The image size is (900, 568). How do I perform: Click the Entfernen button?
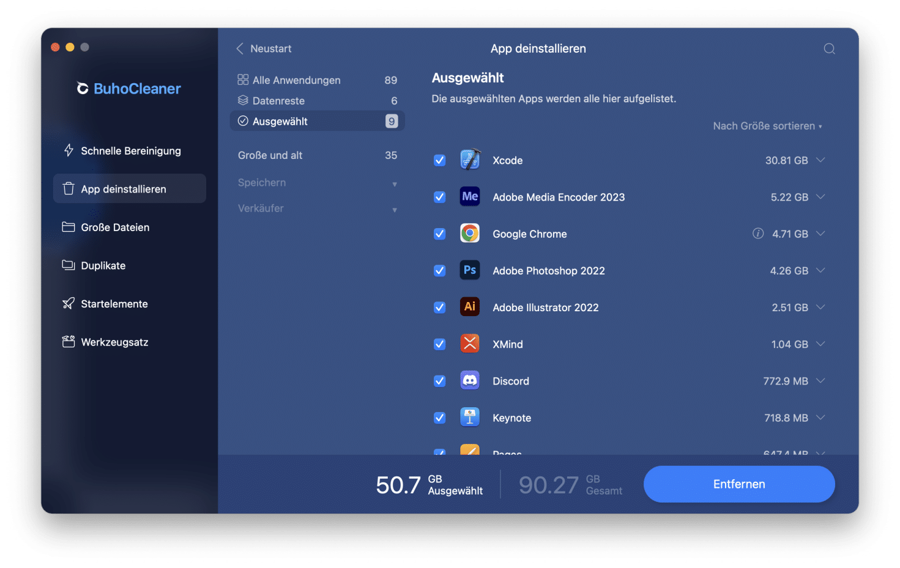pos(739,484)
